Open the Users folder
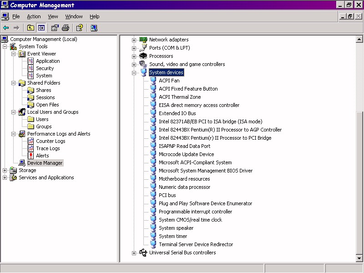The height and width of the screenshot is (273, 364). 42,119
